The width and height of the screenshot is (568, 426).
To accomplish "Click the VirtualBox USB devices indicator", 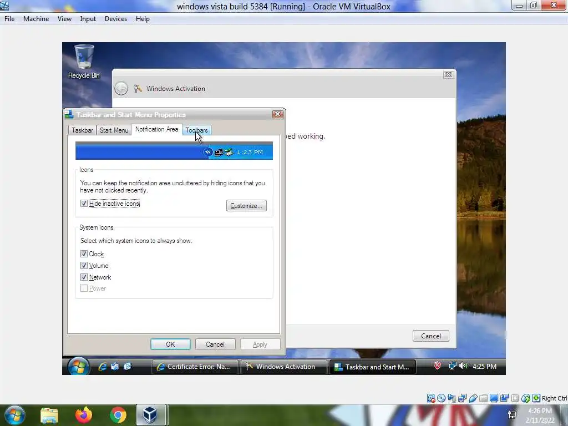I will 473,398.
